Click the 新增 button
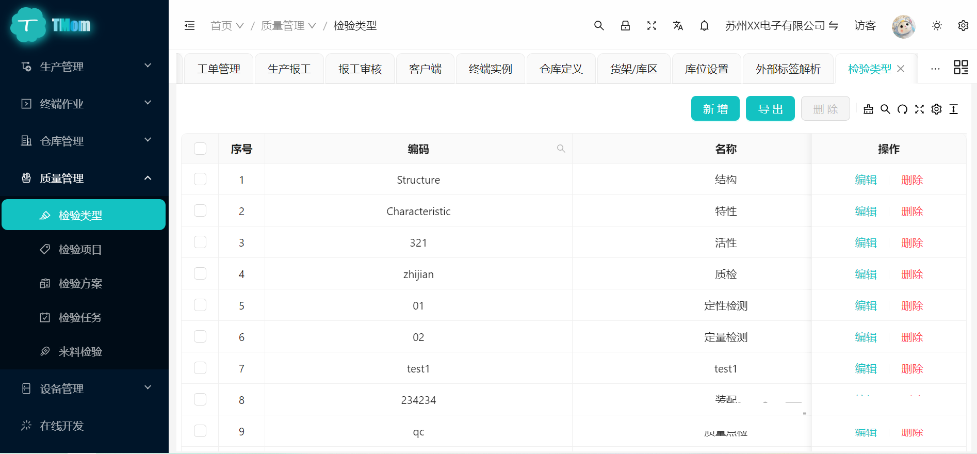Screen dimensions: 977x454 click(x=715, y=109)
